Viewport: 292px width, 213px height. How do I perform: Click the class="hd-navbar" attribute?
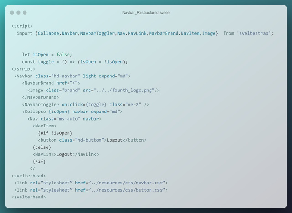coord(58,76)
